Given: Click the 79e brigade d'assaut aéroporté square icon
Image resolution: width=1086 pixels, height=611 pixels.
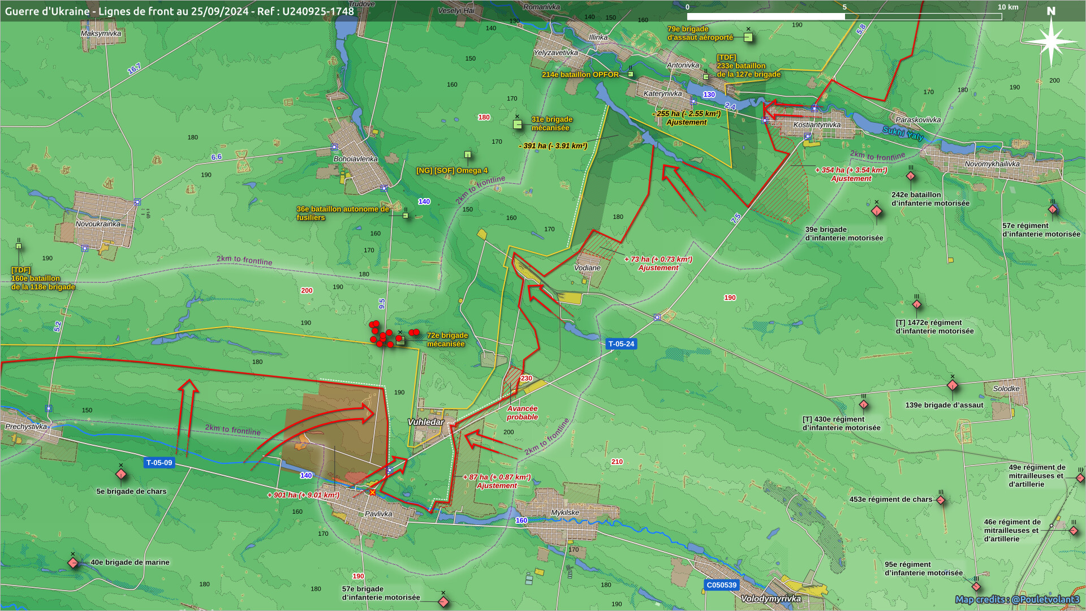Looking at the screenshot, I should 748,37.
